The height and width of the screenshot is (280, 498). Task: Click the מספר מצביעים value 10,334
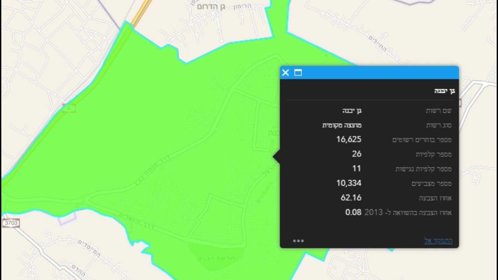click(349, 183)
